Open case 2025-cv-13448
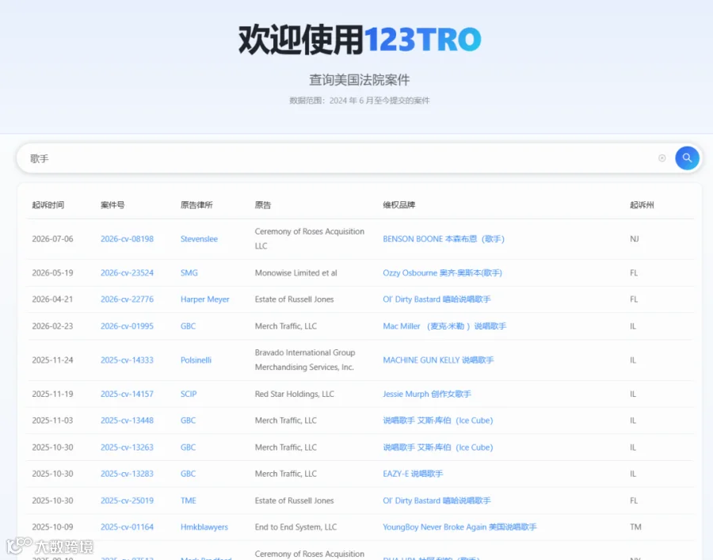This screenshot has height=560, width=713. point(127,421)
